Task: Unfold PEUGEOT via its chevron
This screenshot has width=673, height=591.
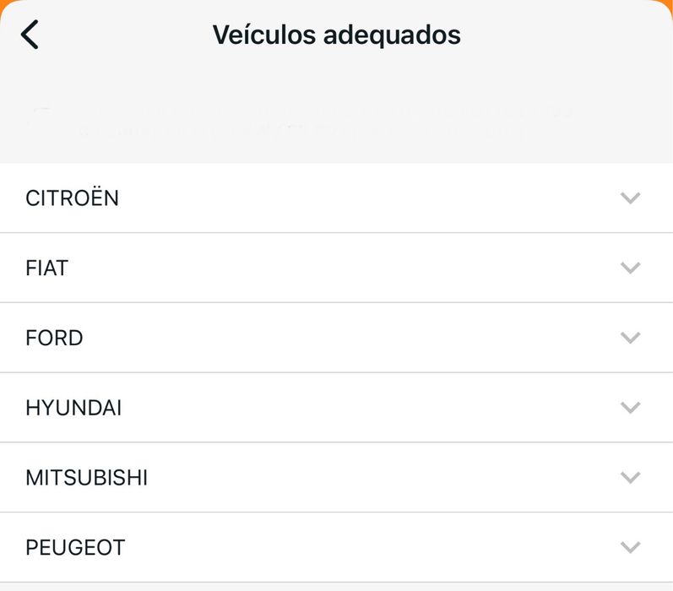Action: click(x=630, y=547)
